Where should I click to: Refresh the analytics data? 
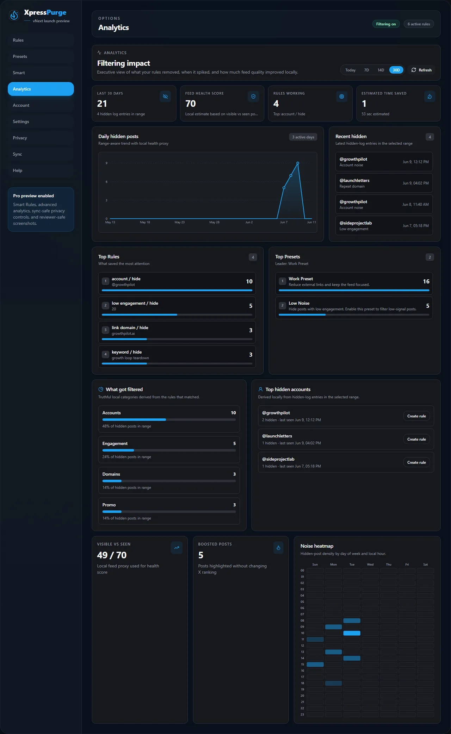[421, 70]
